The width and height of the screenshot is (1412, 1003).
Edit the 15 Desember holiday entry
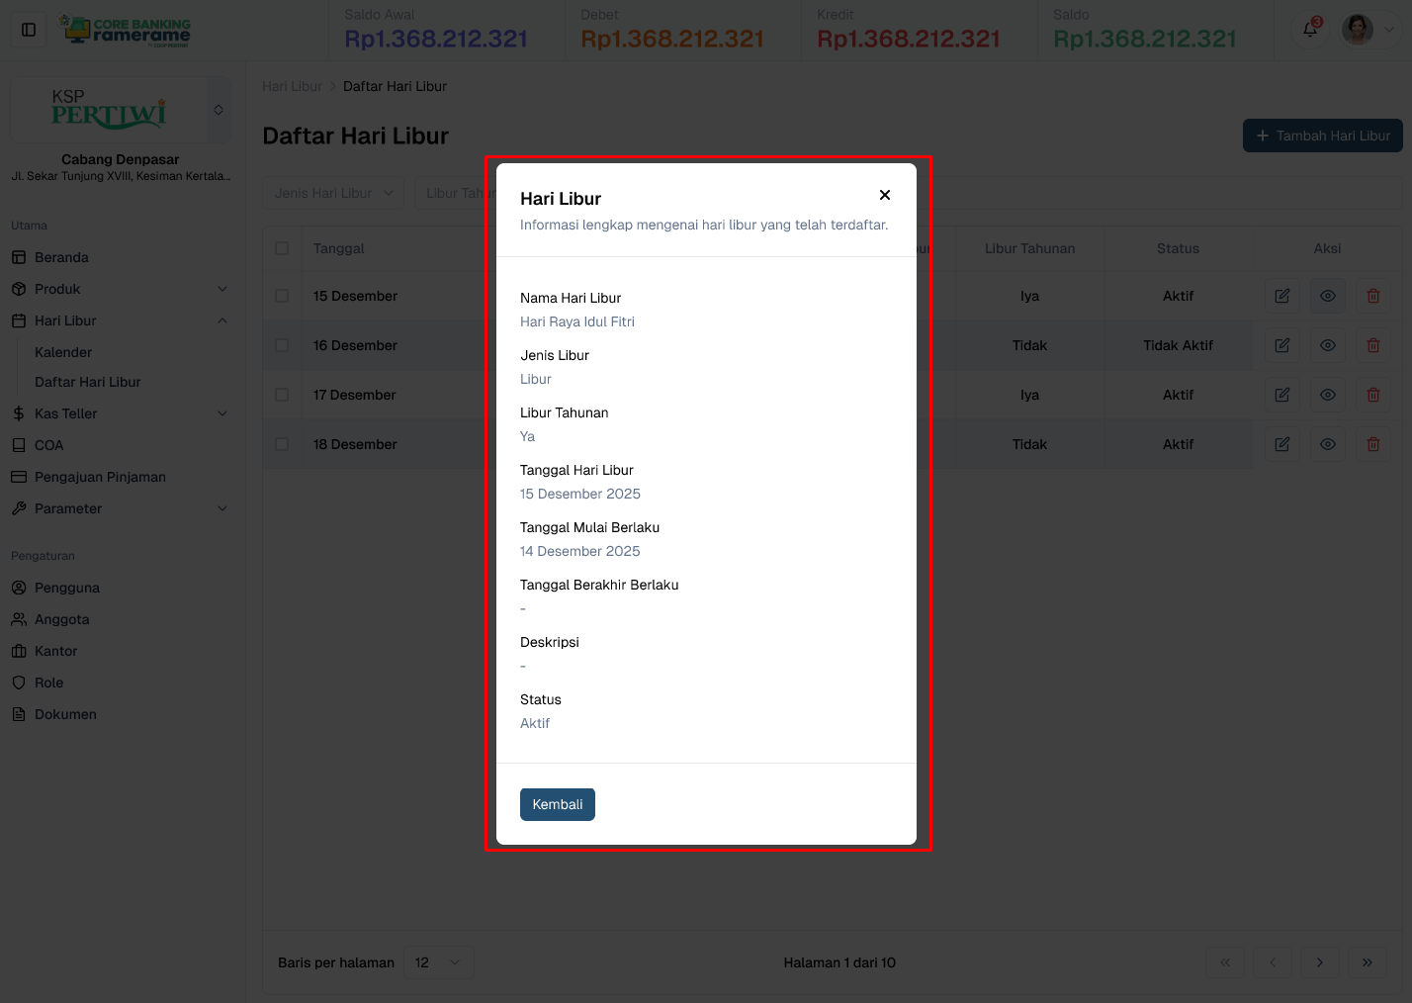1281,295
